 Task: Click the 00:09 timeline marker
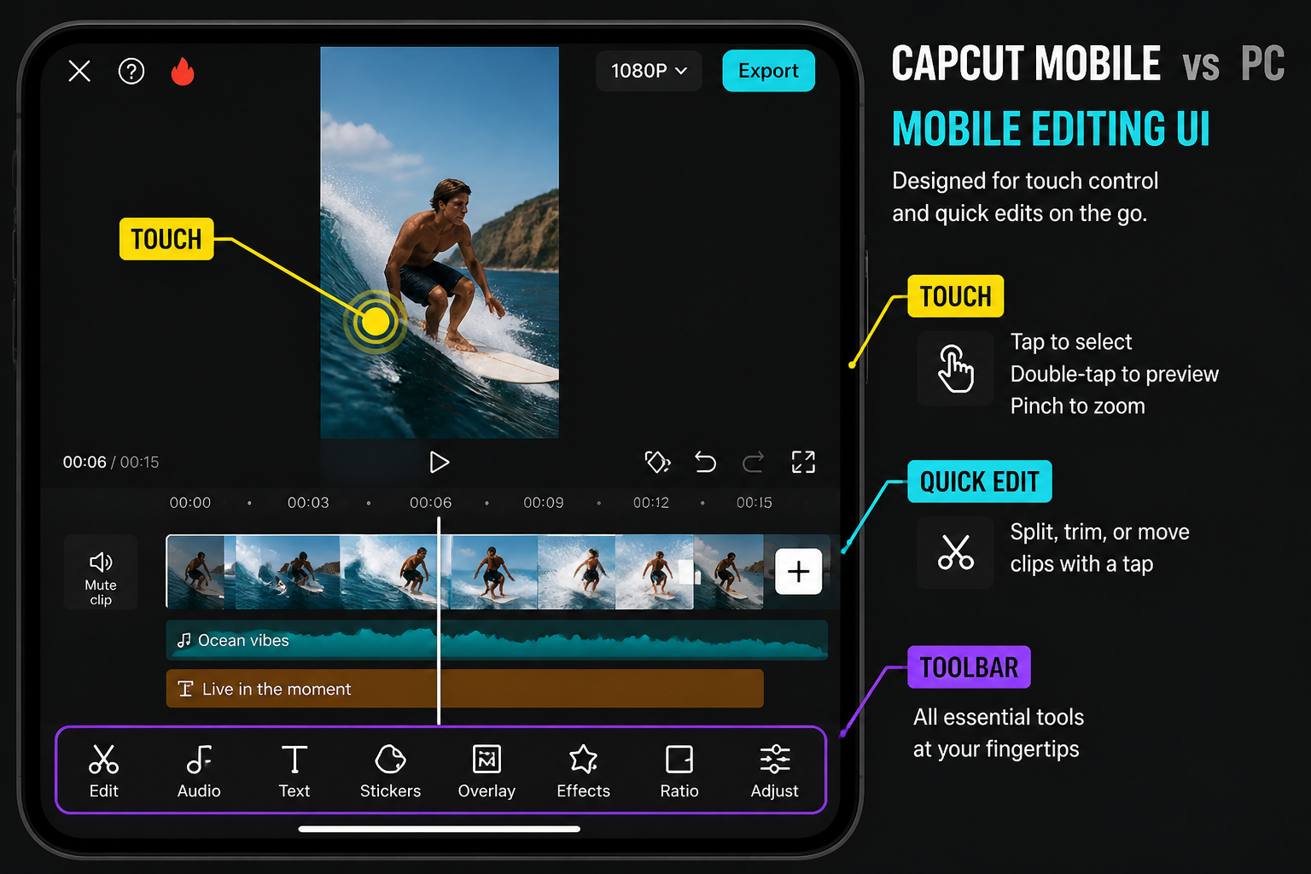tap(544, 503)
